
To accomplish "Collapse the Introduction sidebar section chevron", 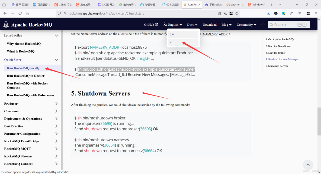I will point(56,35).
